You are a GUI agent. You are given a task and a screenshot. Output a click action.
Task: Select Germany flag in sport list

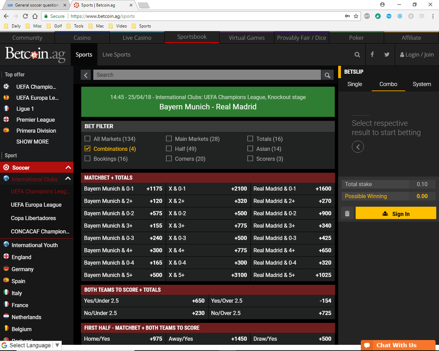click(6, 268)
